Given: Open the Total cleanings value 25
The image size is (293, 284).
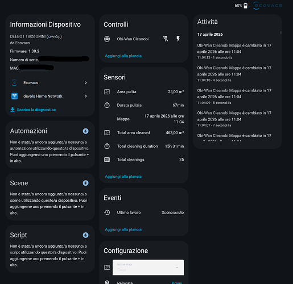Looking at the screenshot, I should (x=181, y=160).
